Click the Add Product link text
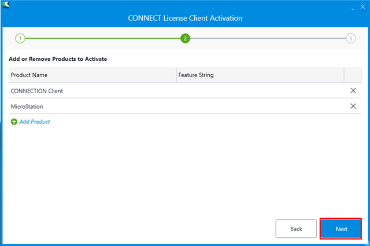Viewport: 370px width, 246px height. click(x=35, y=122)
